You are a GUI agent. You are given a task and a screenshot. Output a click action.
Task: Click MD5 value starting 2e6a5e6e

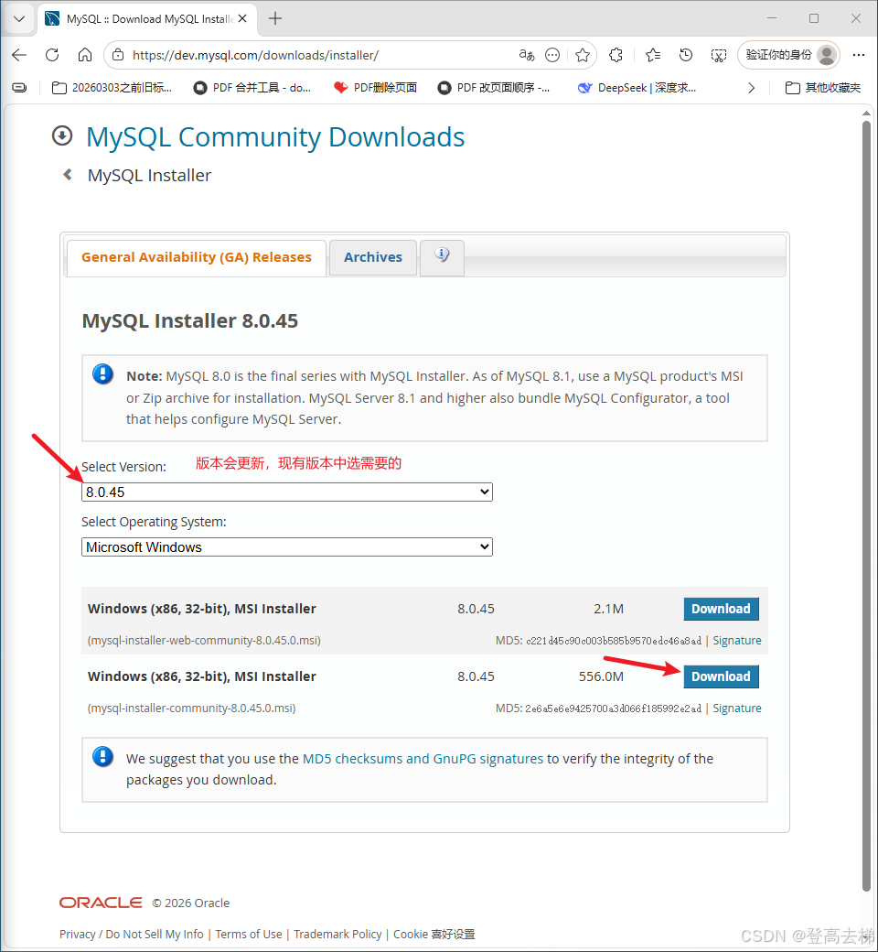(614, 709)
